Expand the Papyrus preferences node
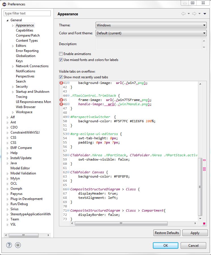 7,194
